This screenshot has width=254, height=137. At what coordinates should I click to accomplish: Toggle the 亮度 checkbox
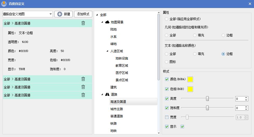coord(167,98)
